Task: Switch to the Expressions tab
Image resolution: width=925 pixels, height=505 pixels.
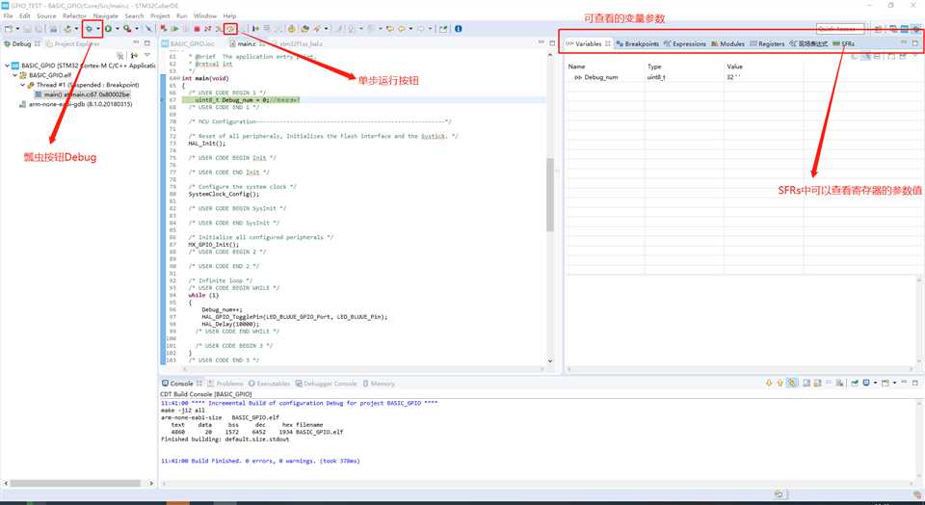Action: click(684, 43)
